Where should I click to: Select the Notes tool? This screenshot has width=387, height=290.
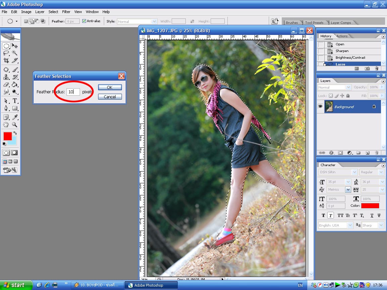(6, 117)
